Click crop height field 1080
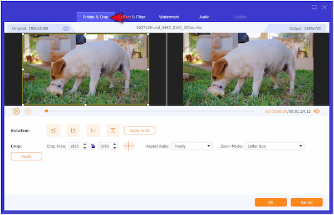This screenshot has width=334, height=215. click(105, 146)
